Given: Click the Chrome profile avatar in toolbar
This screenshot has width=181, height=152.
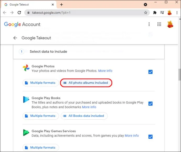Looking at the screenshot, I should tap(169, 13).
